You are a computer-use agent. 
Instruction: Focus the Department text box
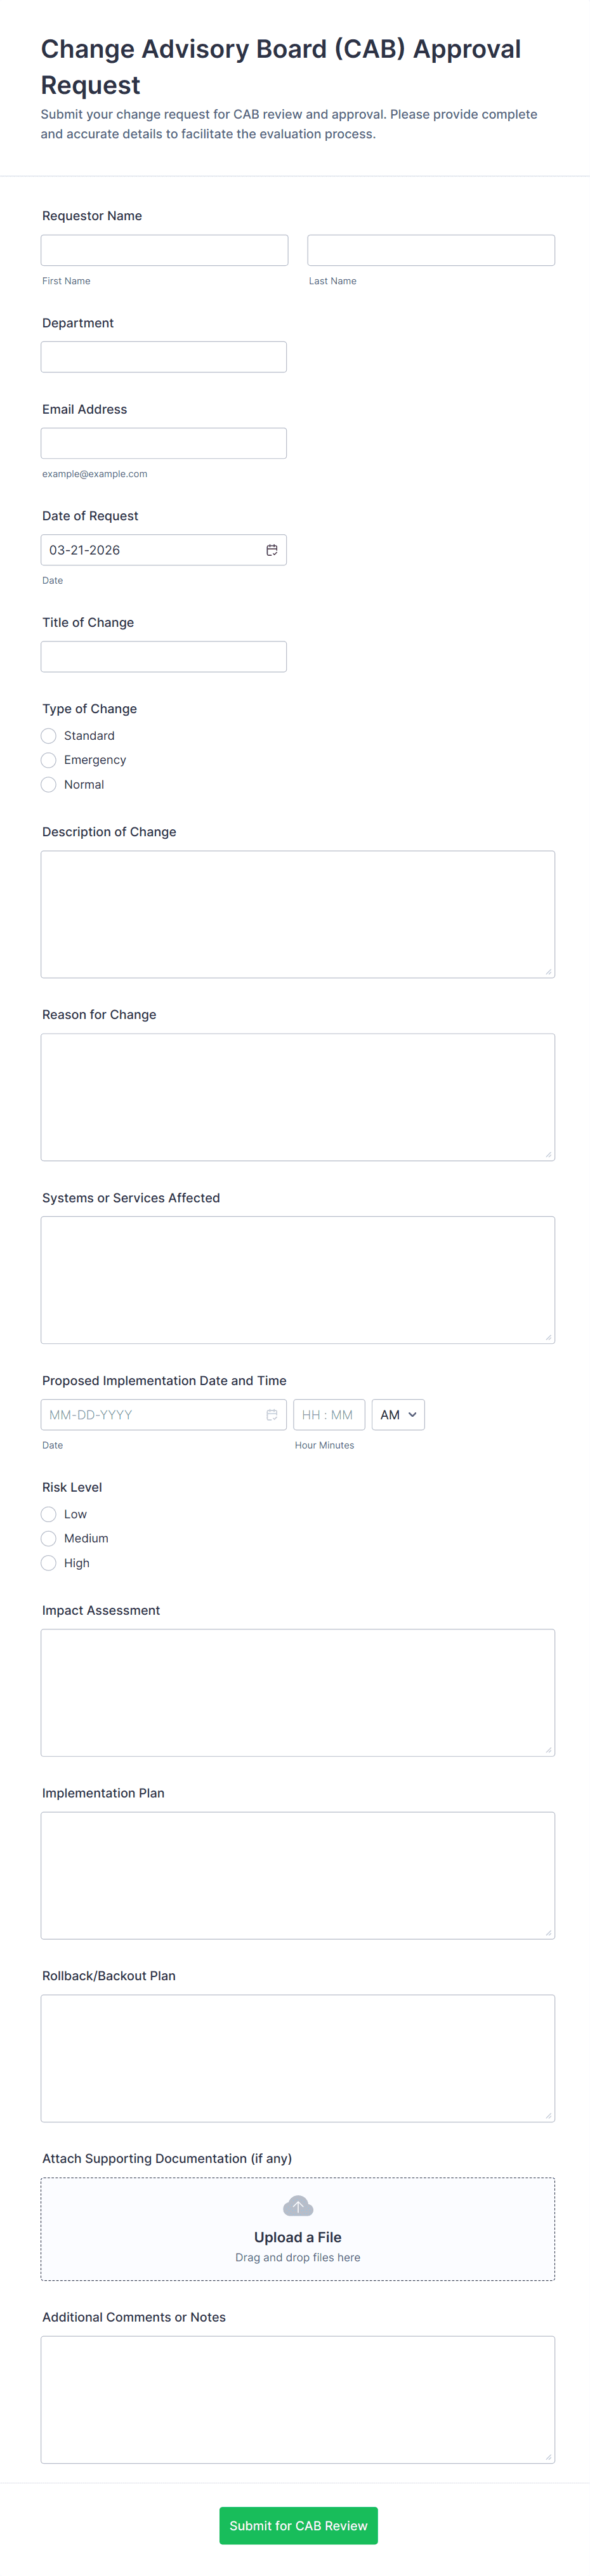164,357
